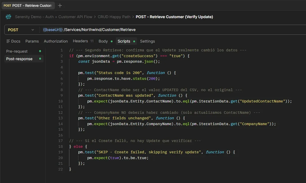Screen dimensions: 306x183
Task: Click the HTTP protocol icon beside the breadcrumb
Action: click(x=8, y=17)
